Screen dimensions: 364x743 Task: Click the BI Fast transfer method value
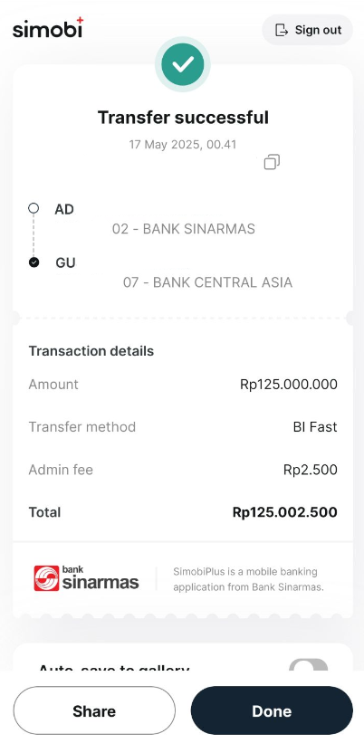(315, 427)
